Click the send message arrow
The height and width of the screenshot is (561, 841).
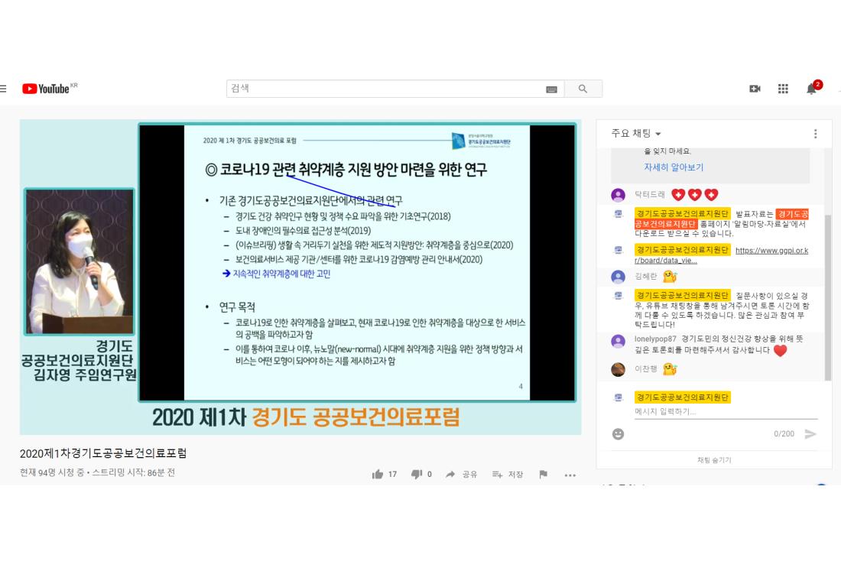(810, 433)
